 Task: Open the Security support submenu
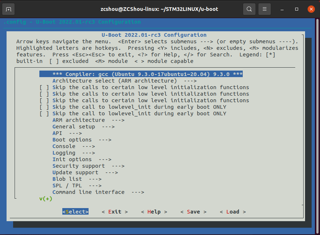click(x=88, y=166)
